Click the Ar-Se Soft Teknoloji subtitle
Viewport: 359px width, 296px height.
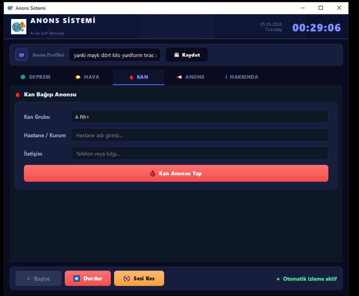click(47, 33)
